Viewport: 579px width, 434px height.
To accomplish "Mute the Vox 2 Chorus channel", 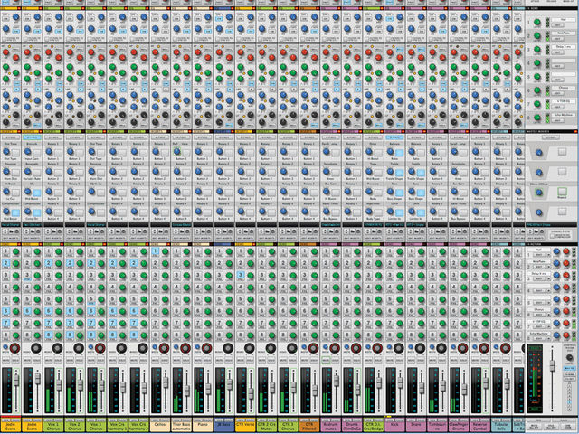I will tap(70, 361).
